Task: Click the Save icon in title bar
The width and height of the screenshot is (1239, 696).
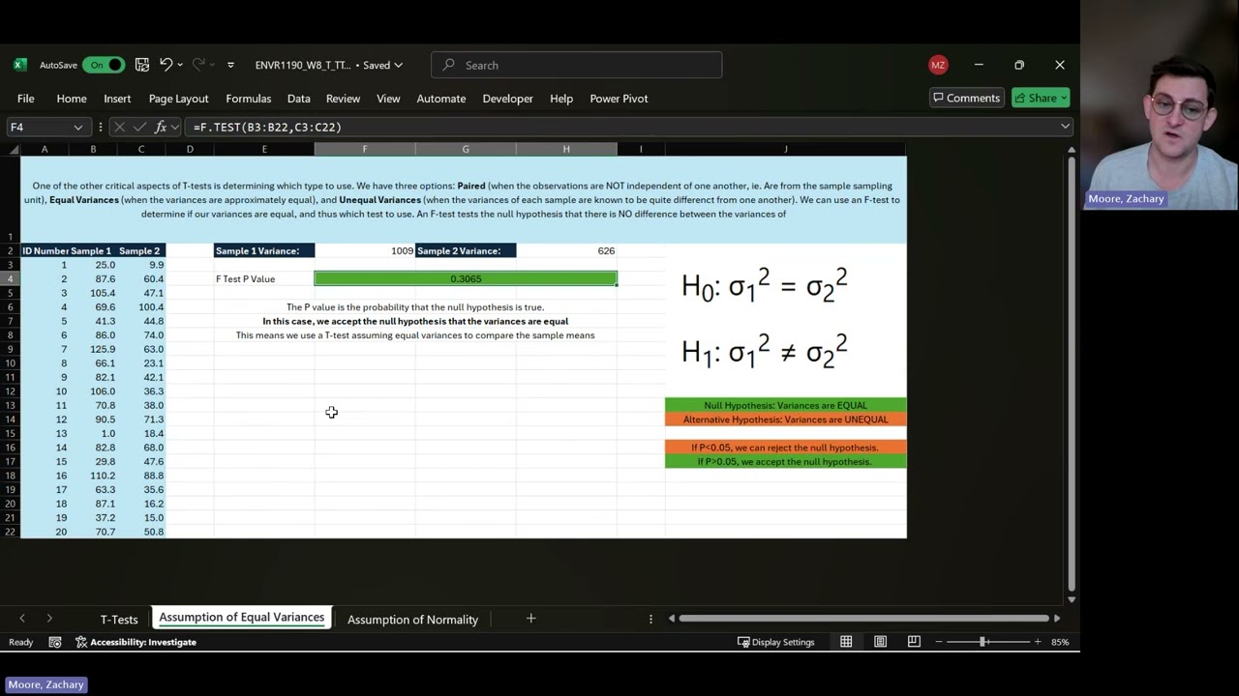Action: [x=142, y=65]
